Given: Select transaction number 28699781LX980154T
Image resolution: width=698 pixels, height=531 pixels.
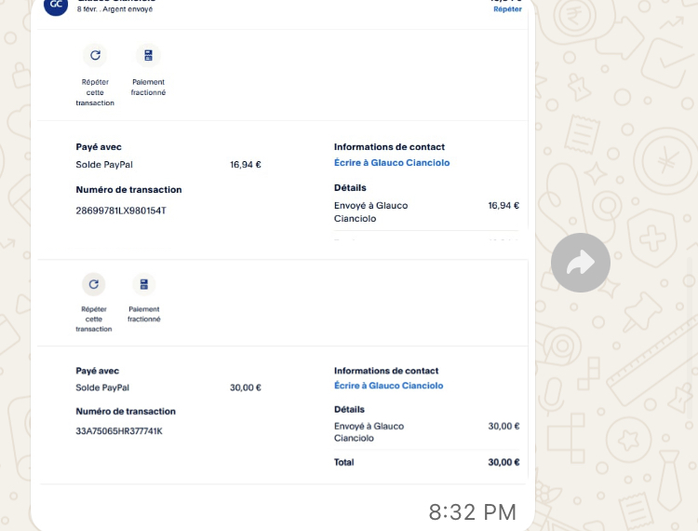Looking at the screenshot, I should click(x=121, y=211).
